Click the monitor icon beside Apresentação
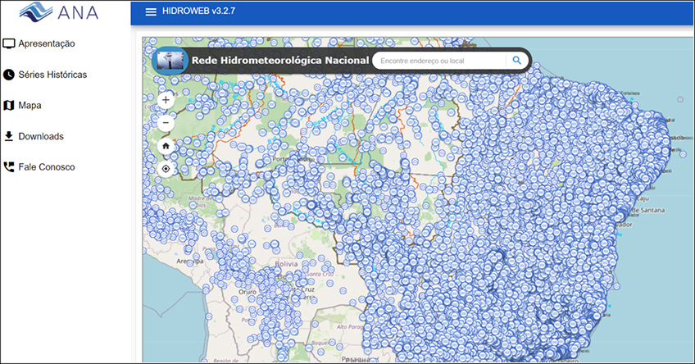The width and height of the screenshot is (695, 364). coord(9,43)
